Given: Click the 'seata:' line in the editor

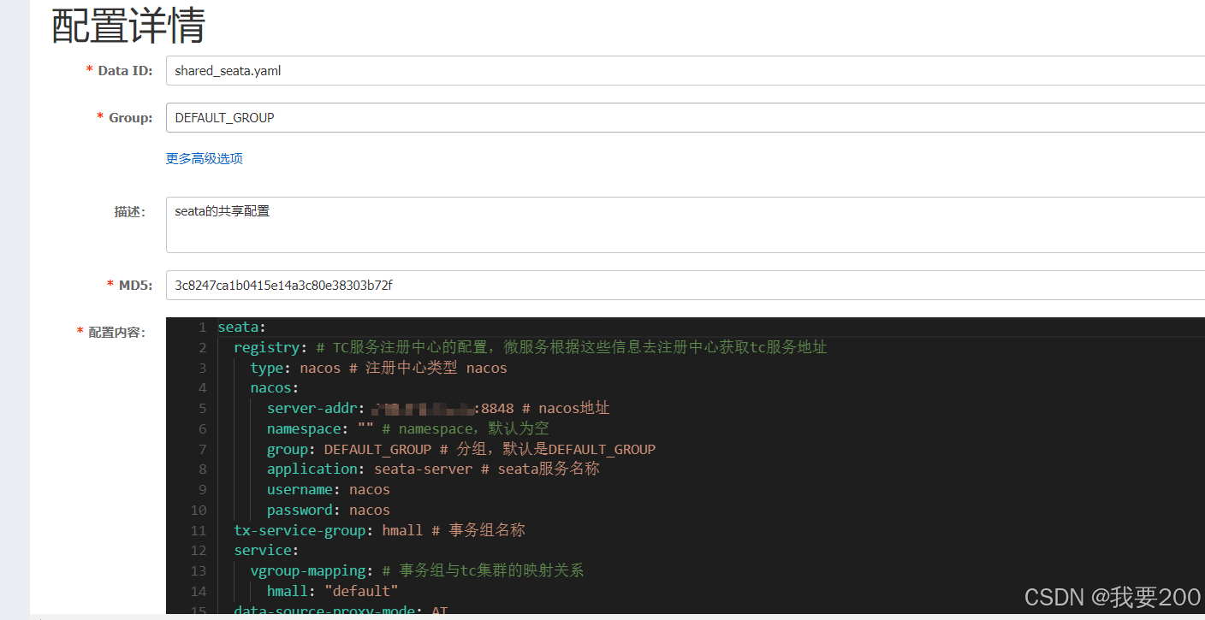Looking at the screenshot, I should point(242,327).
